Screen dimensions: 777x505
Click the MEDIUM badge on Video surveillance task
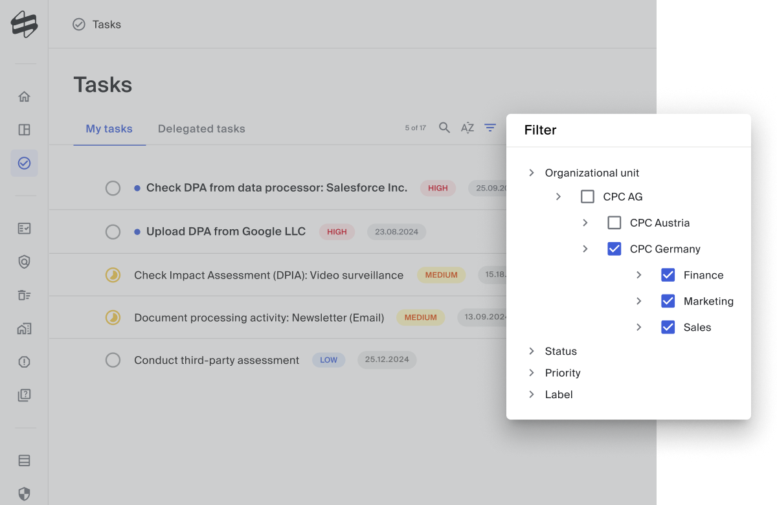click(442, 275)
